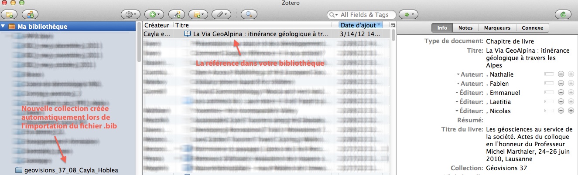
Task: Create a new group library
Action: point(29,14)
